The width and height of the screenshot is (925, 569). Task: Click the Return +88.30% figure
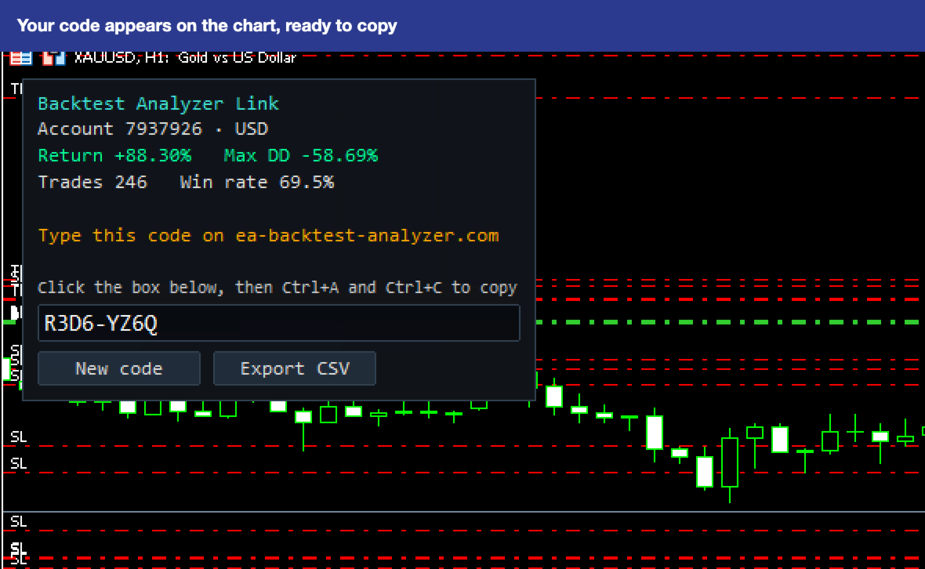pos(114,156)
